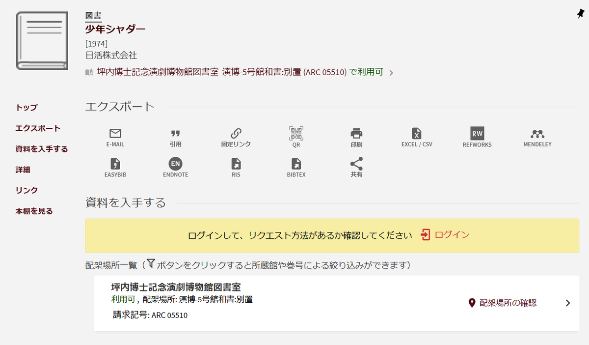Viewport: 589px width, 345px height.
Task: Click the login door icon
Action: (425, 235)
